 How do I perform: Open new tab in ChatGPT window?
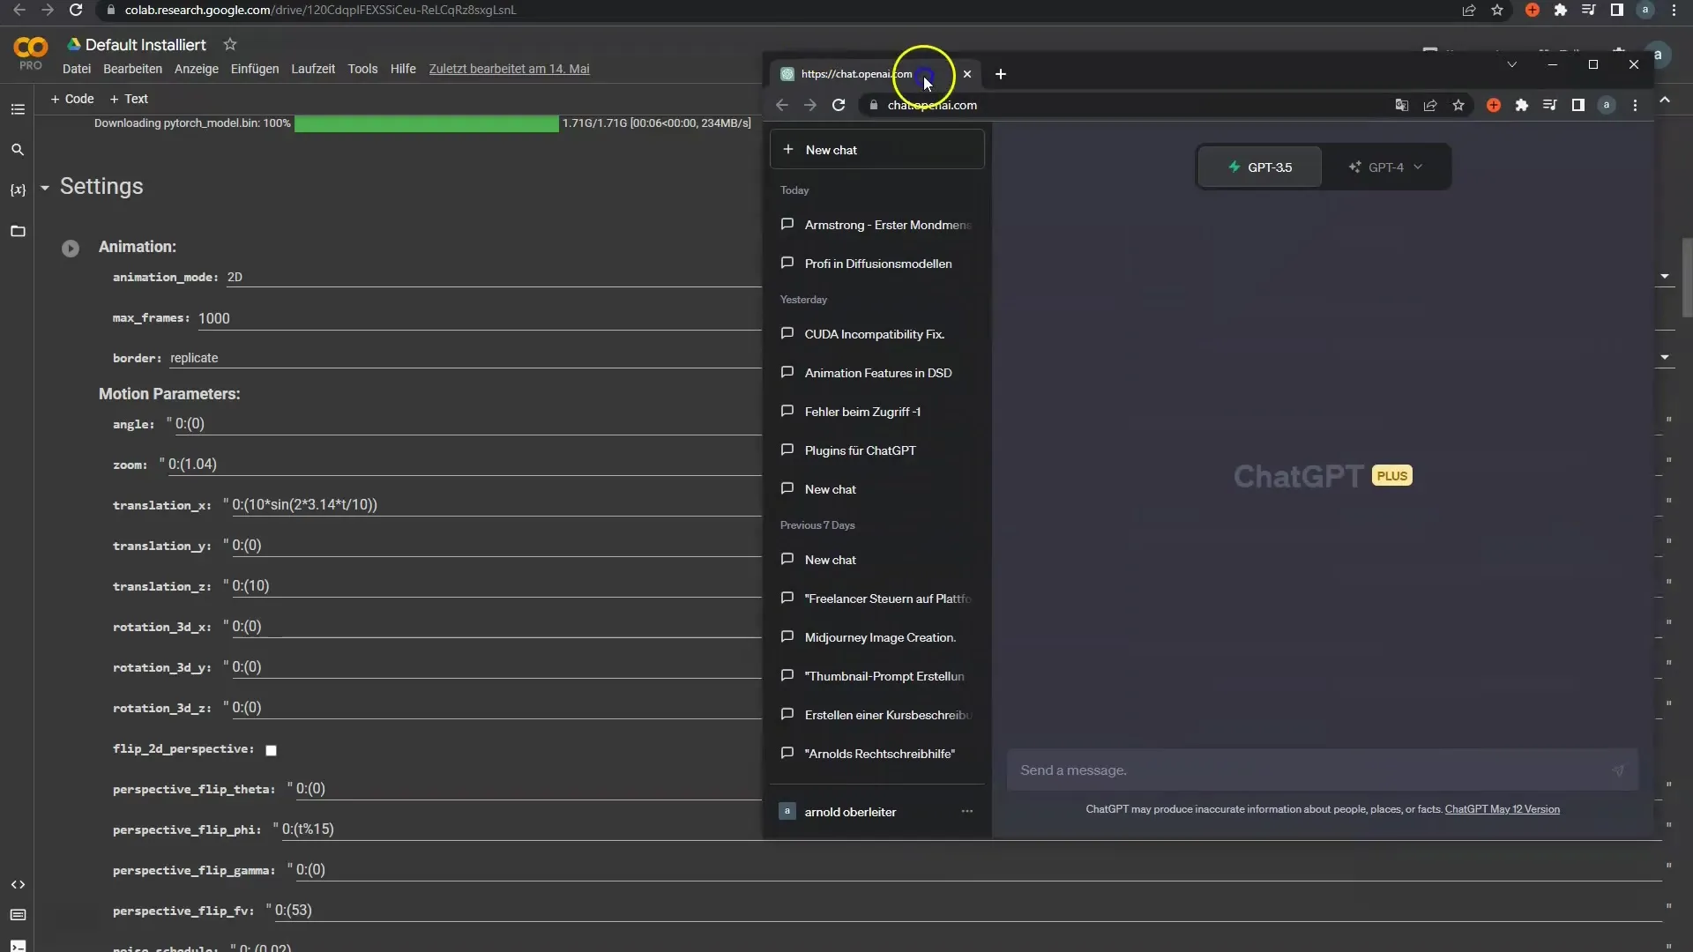pos(1000,74)
